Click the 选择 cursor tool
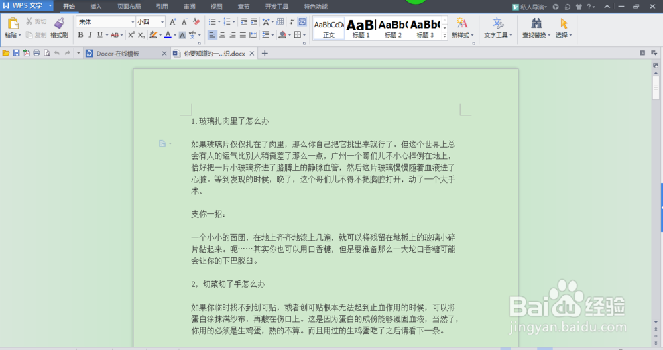This screenshot has width=663, height=350. (563, 28)
